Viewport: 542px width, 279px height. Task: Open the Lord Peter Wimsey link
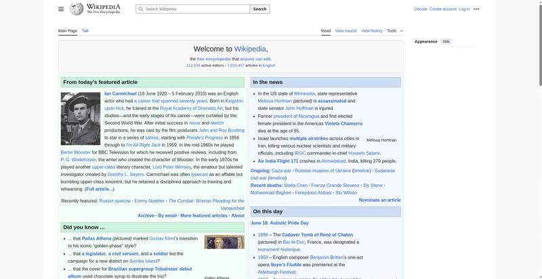tap(171, 167)
